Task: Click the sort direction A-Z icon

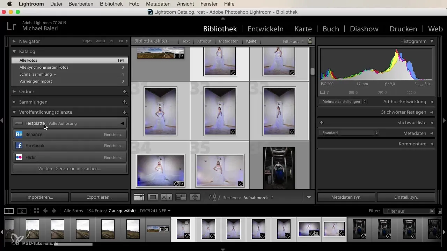Action: click(x=214, y=197)
